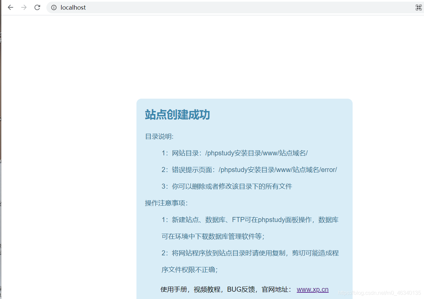The width and height of the screenshot is (424, 299).
Task: Click the 目录说明 section label
Action: click(x=159, y=136)
